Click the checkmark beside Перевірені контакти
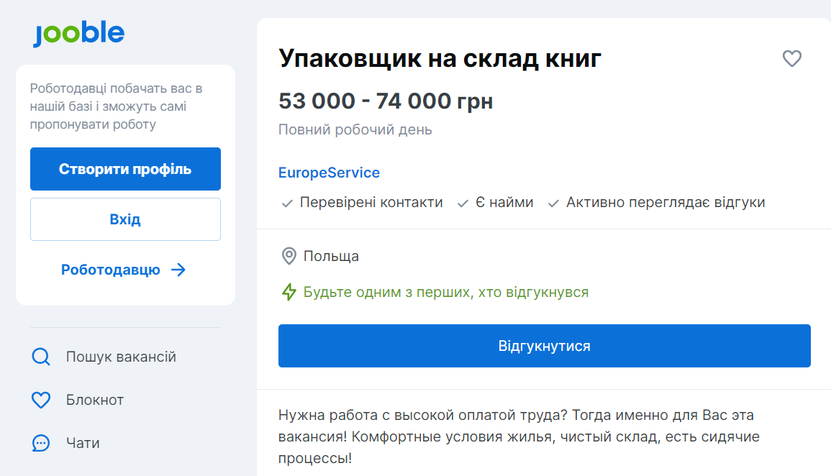The image size is (831, 476). tap(286, 203)
